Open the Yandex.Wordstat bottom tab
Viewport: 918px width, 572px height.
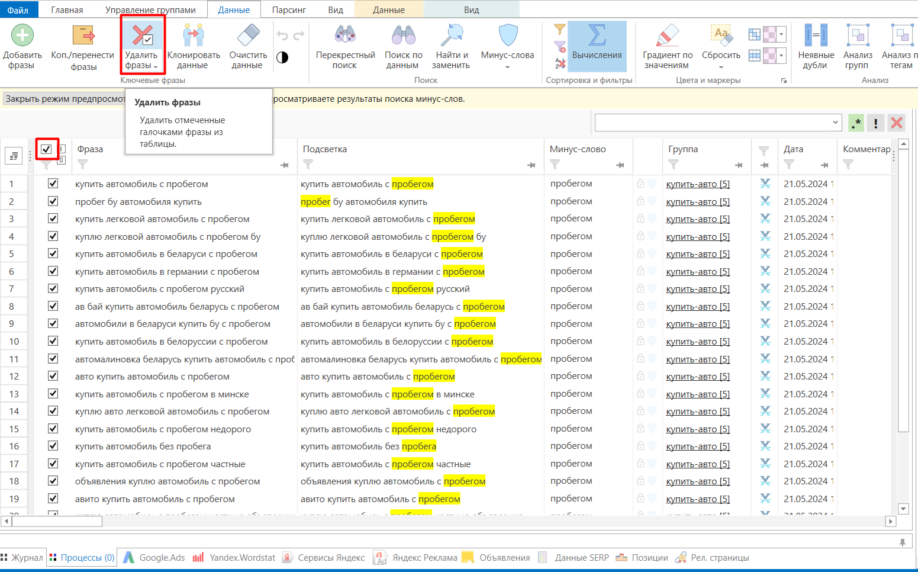click(x=234, y=558)
